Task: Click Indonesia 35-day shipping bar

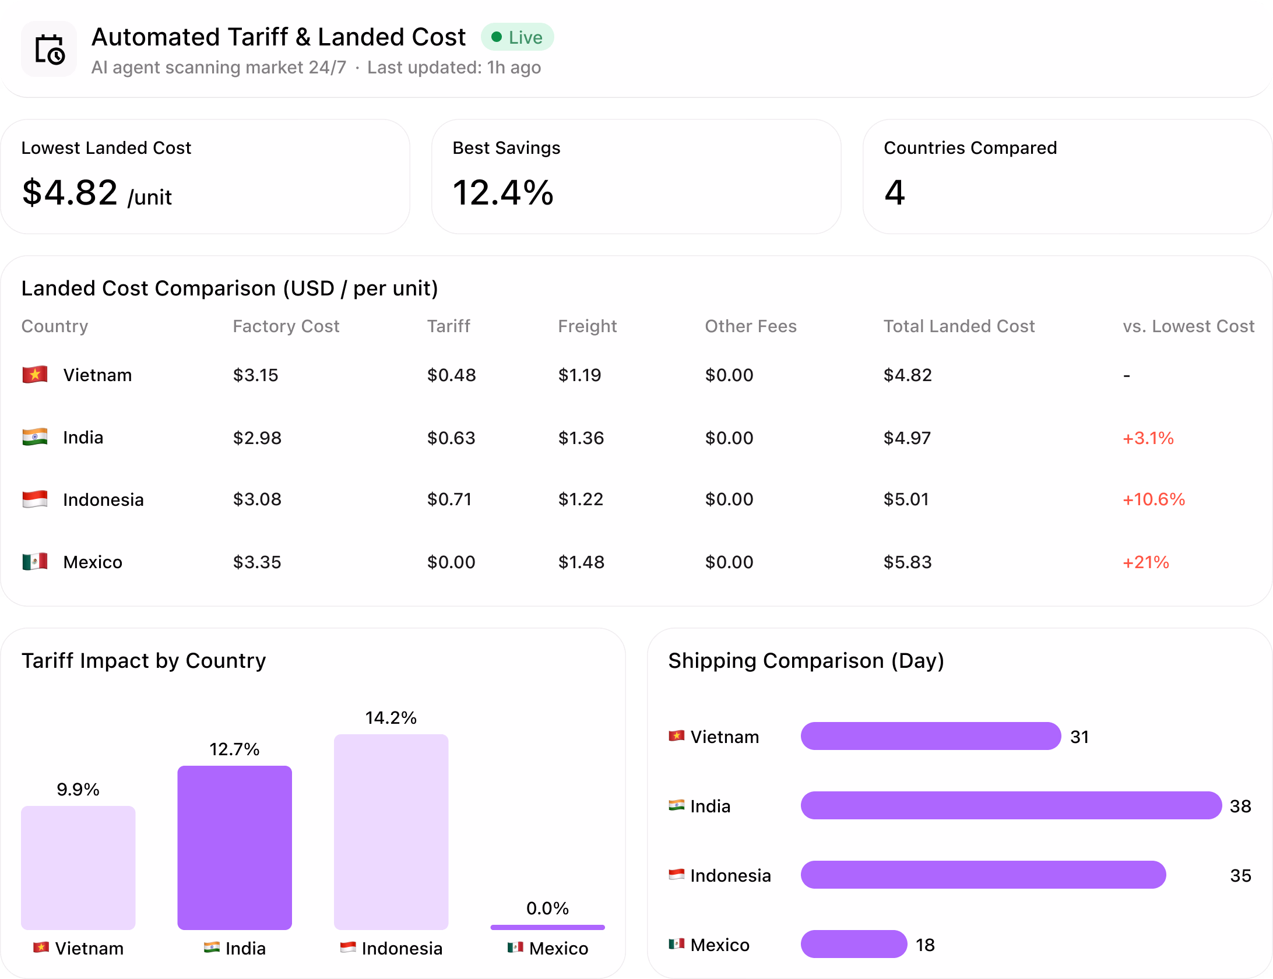Action: (983, 875)
